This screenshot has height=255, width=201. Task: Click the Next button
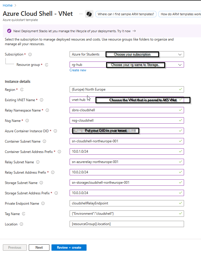[x=39, y=248]
